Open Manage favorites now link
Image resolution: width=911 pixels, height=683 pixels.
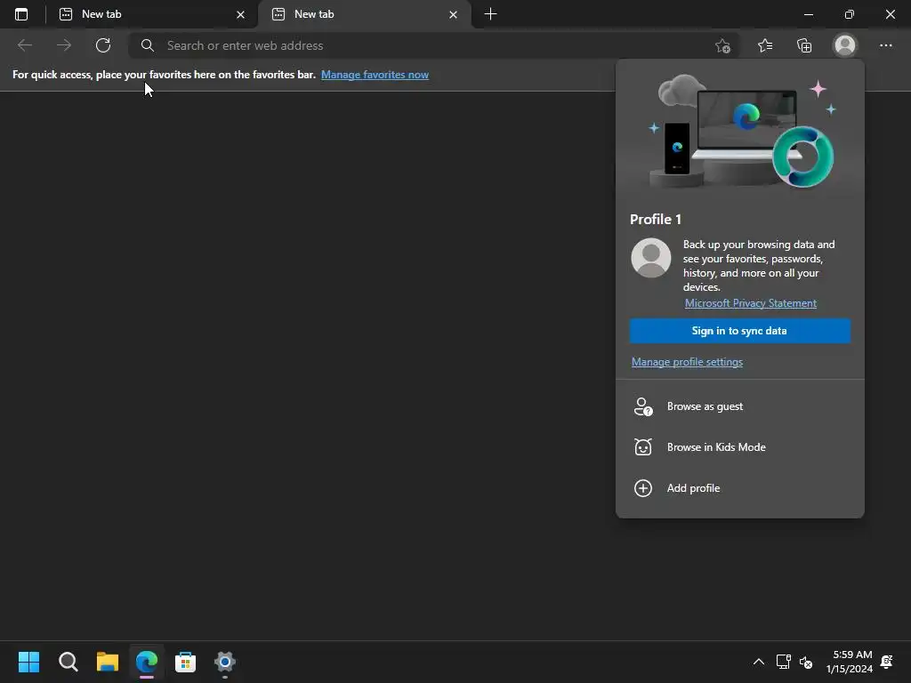pos(375,75)
